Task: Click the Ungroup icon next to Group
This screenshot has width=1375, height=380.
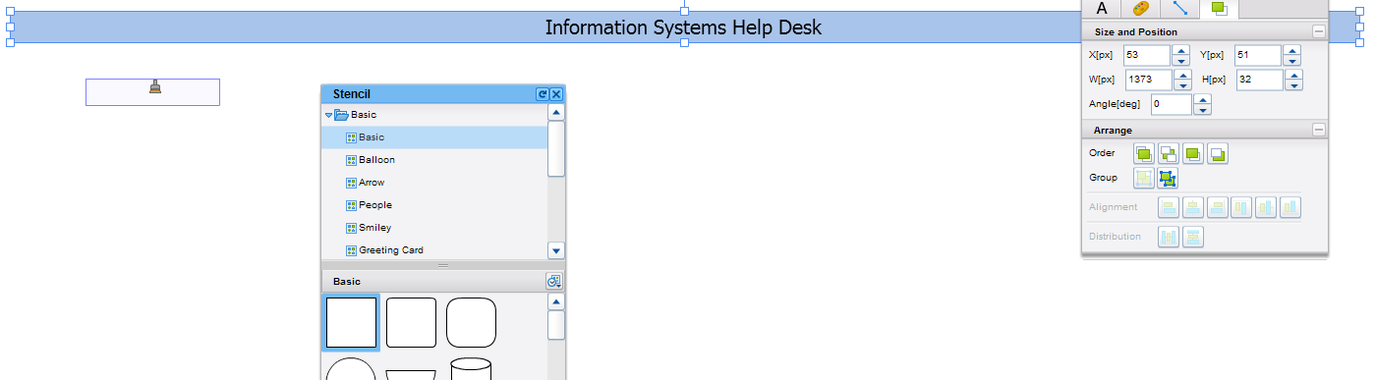Action: (x=1168, y=178)
